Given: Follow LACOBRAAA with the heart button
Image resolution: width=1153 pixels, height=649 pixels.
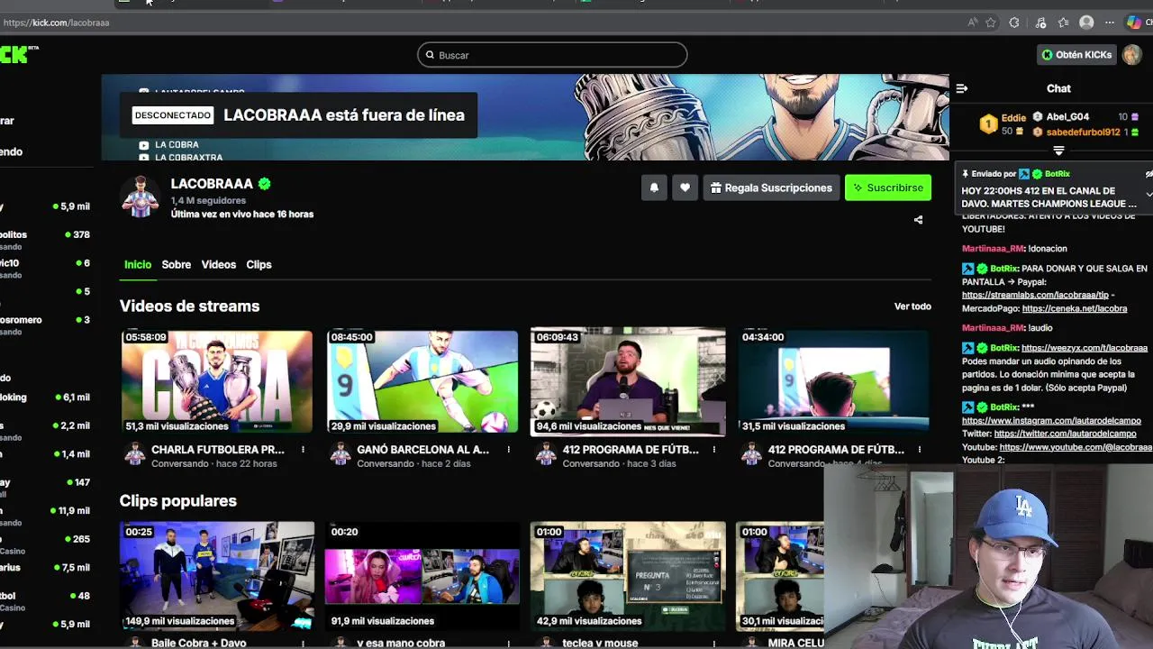Looking at the screenshot, I should (685, 187).
